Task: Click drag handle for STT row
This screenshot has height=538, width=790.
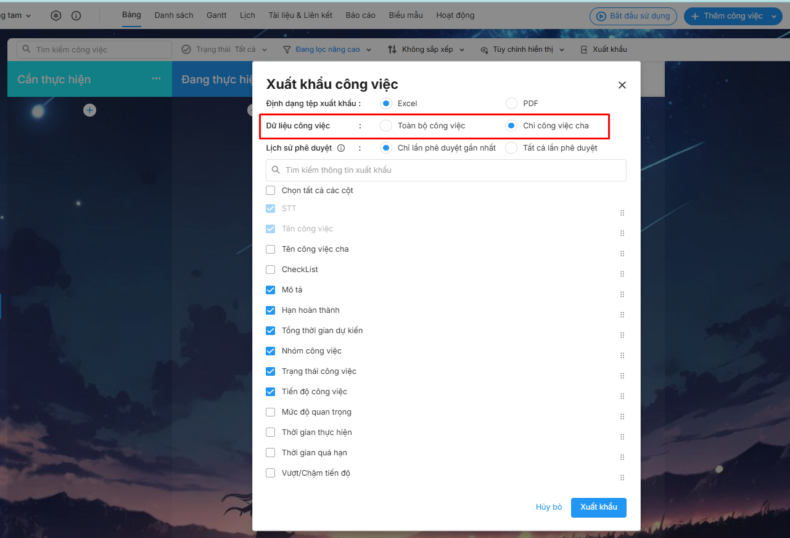Action: coord(622,213)
